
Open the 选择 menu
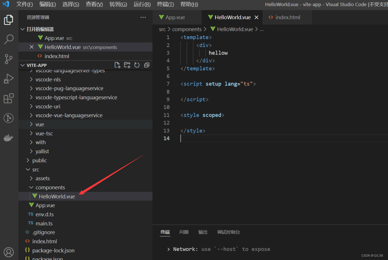pos(71,4)
